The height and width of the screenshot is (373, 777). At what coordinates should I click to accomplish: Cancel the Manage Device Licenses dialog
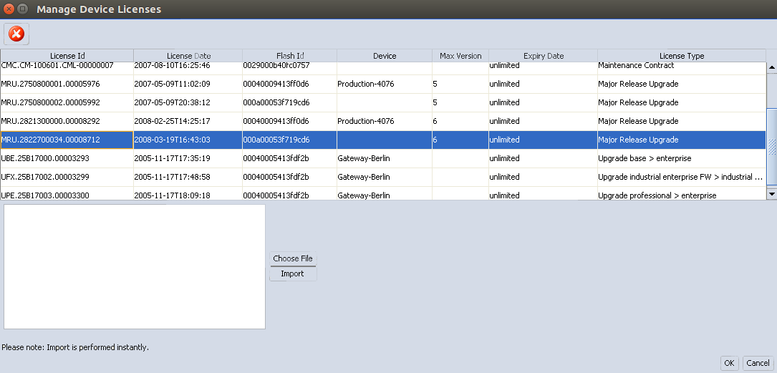[758, 363]
